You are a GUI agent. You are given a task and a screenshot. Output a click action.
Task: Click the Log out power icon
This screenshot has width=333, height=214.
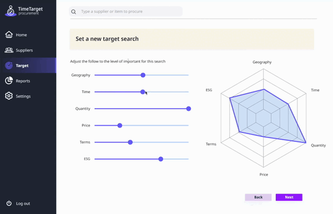coord(9,203)
